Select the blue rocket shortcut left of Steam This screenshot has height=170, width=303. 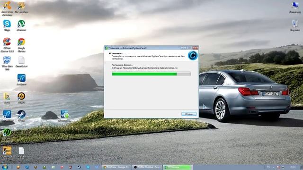tap(7, 114)
